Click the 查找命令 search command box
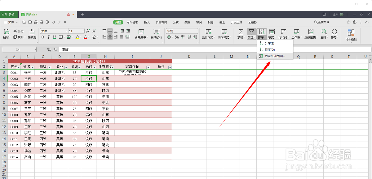 321,22
